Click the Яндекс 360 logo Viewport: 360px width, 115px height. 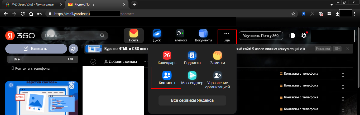[x=20, y=36]
